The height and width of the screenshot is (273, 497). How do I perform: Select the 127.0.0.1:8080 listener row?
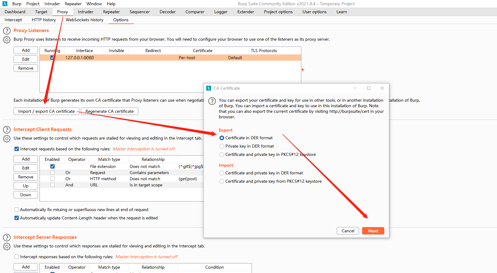pos(170,58)
